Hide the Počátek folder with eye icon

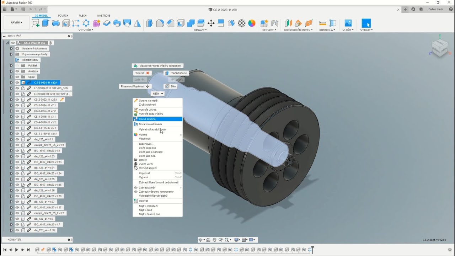(x=17, y=65)
